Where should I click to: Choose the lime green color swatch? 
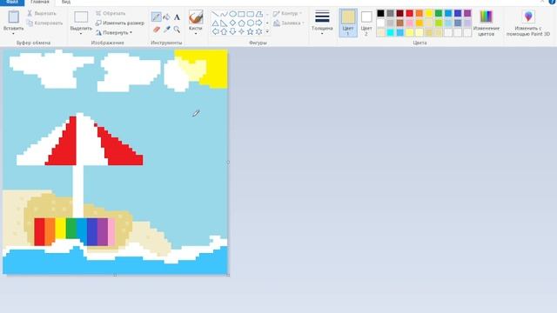[439, 23]
